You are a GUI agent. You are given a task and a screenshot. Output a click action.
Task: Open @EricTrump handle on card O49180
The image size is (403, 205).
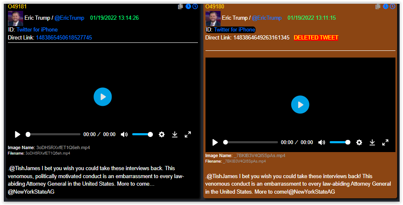(x=267, y=18)
